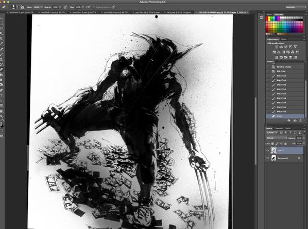The height and width of the screenshot is (229, 308).
Task: Add a Channel Mixer adjustment
Action: tap(293, 52)
